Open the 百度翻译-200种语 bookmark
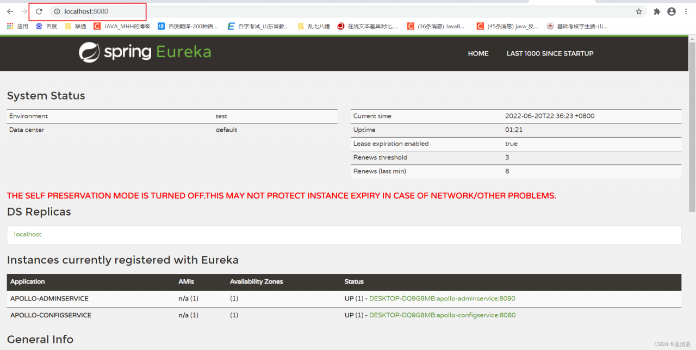Screen dimensions: 696x350 pyautogui.click(x=188, y=26)
